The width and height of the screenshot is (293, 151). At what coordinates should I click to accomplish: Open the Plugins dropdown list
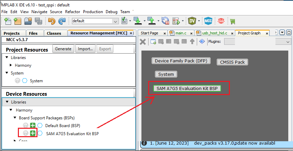point(288,42)
